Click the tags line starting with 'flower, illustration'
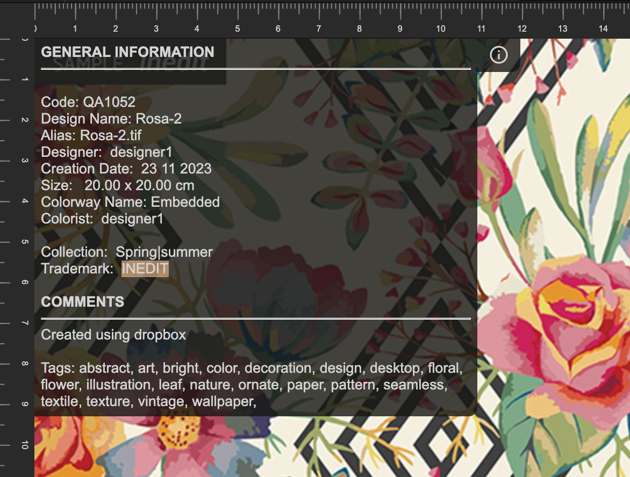This screenshot has width=630, height=477. click(x=244, y=385)
